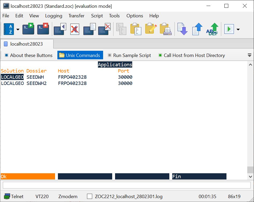Run a script from the toolbar
Screen dimensions: 254x202
[x=28, y=29]
